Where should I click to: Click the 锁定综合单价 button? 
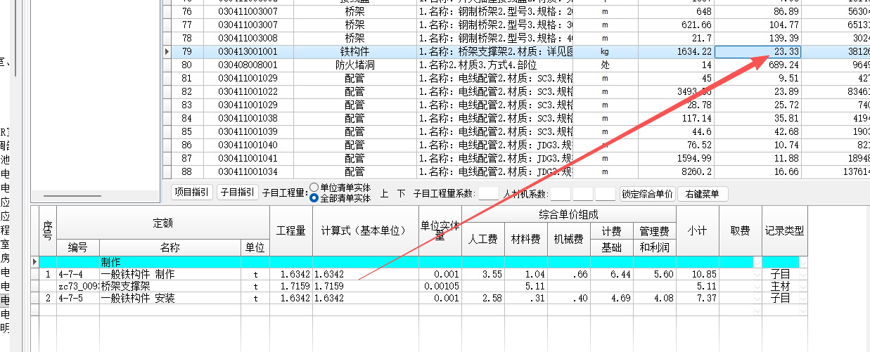pos(647,194)
